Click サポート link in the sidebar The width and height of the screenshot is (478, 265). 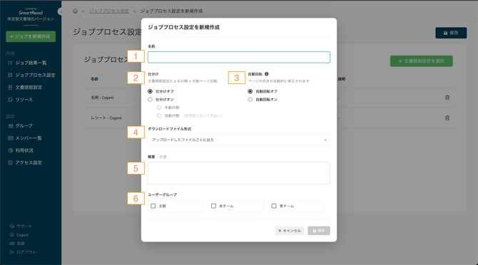(21, 226)
